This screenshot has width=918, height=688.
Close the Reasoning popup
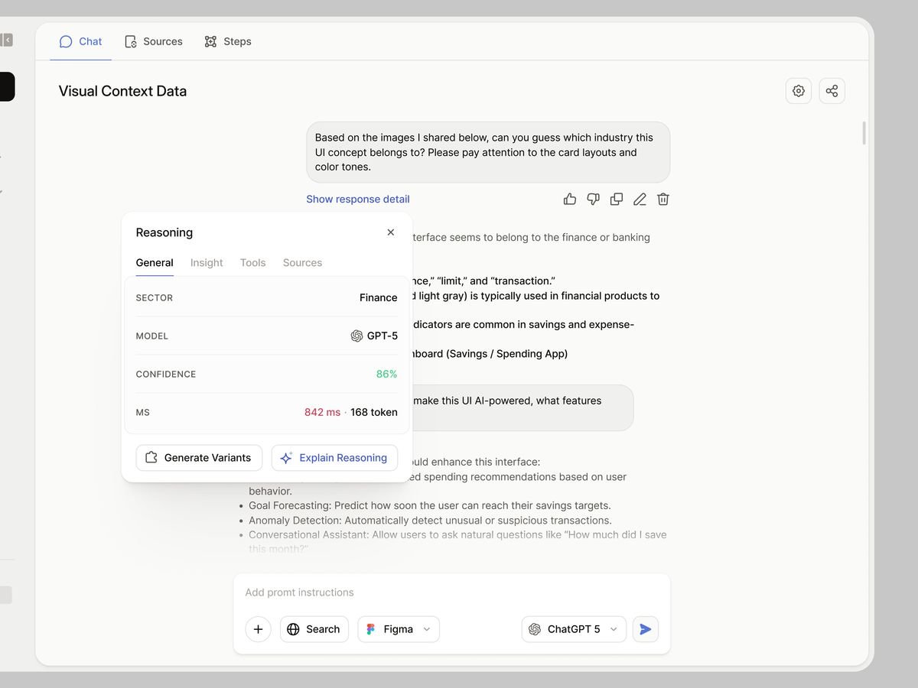(391, 232)
